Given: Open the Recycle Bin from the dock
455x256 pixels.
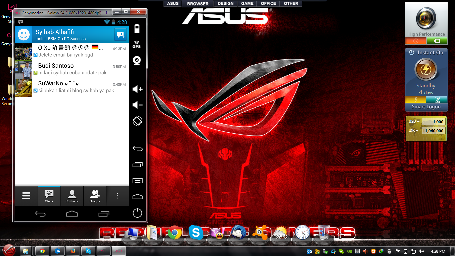Looking at the screenshot, I should 323,232.
